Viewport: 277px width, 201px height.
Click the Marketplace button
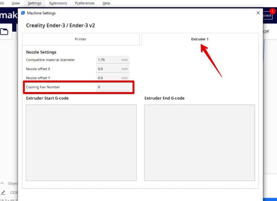point(267,15)
